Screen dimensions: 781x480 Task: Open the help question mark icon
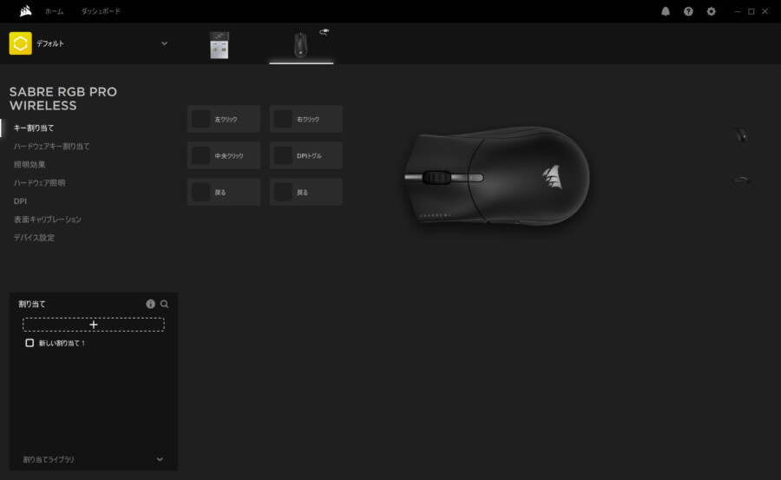click(688, 11)
